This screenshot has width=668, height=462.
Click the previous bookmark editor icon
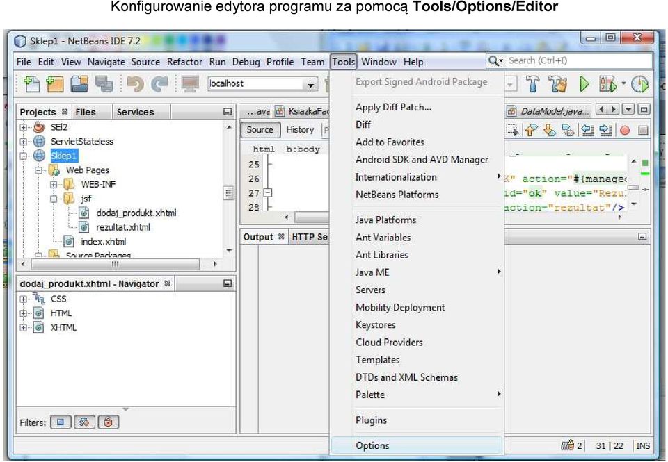click(x=531, y=130)
